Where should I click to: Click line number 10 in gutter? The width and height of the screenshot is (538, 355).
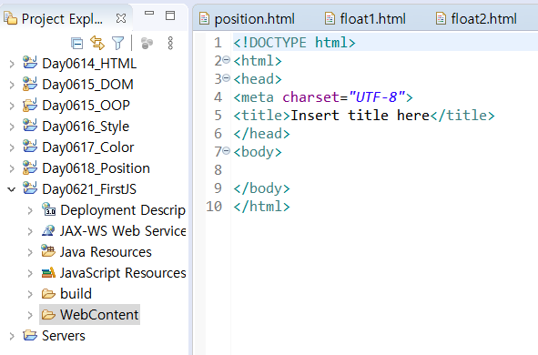(x=214, y=207)
